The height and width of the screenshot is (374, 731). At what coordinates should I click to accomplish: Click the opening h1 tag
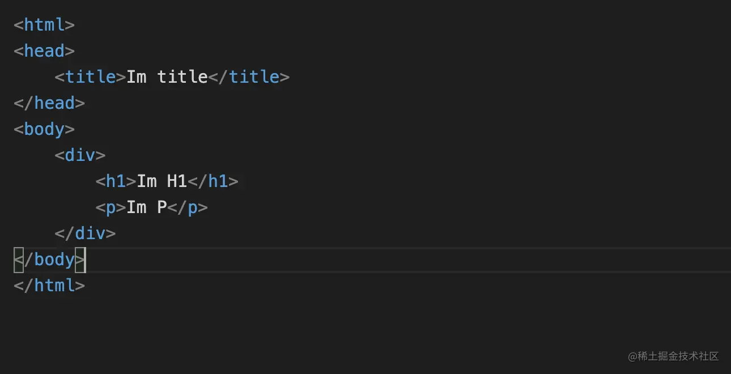(x=116, y=181)
